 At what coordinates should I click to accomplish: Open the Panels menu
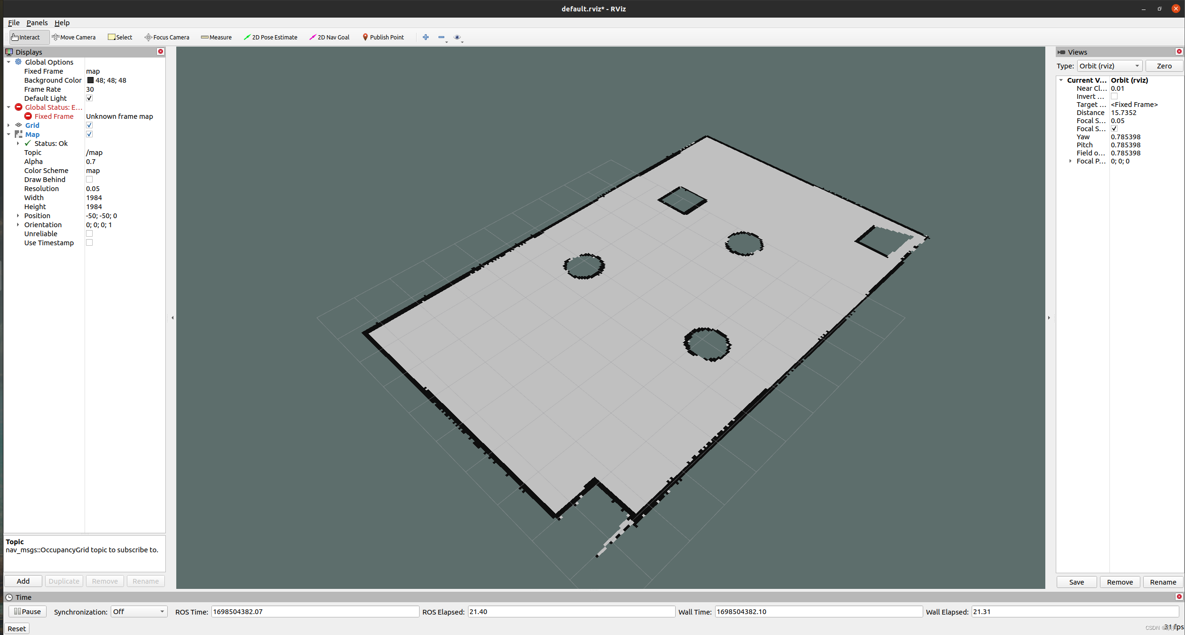tap(37, 23)
